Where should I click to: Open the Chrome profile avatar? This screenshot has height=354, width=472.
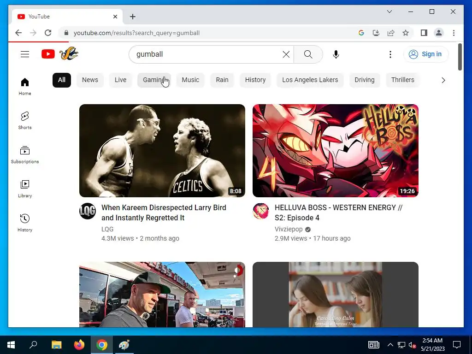coord(439,33)
